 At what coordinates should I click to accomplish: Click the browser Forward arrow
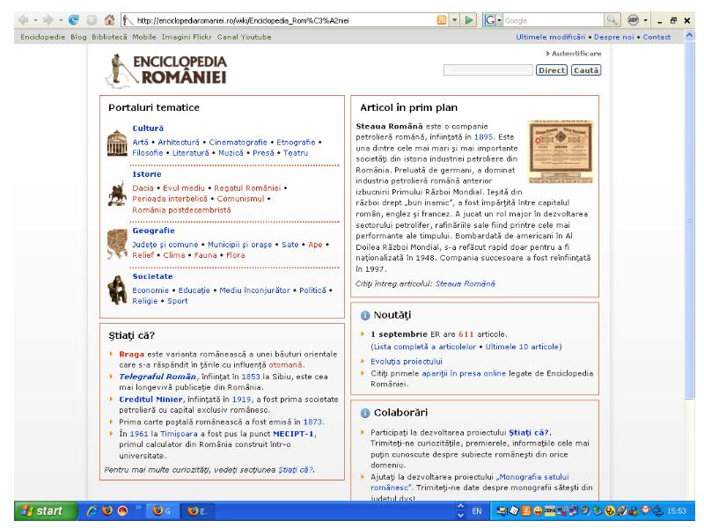coord(48,20)
